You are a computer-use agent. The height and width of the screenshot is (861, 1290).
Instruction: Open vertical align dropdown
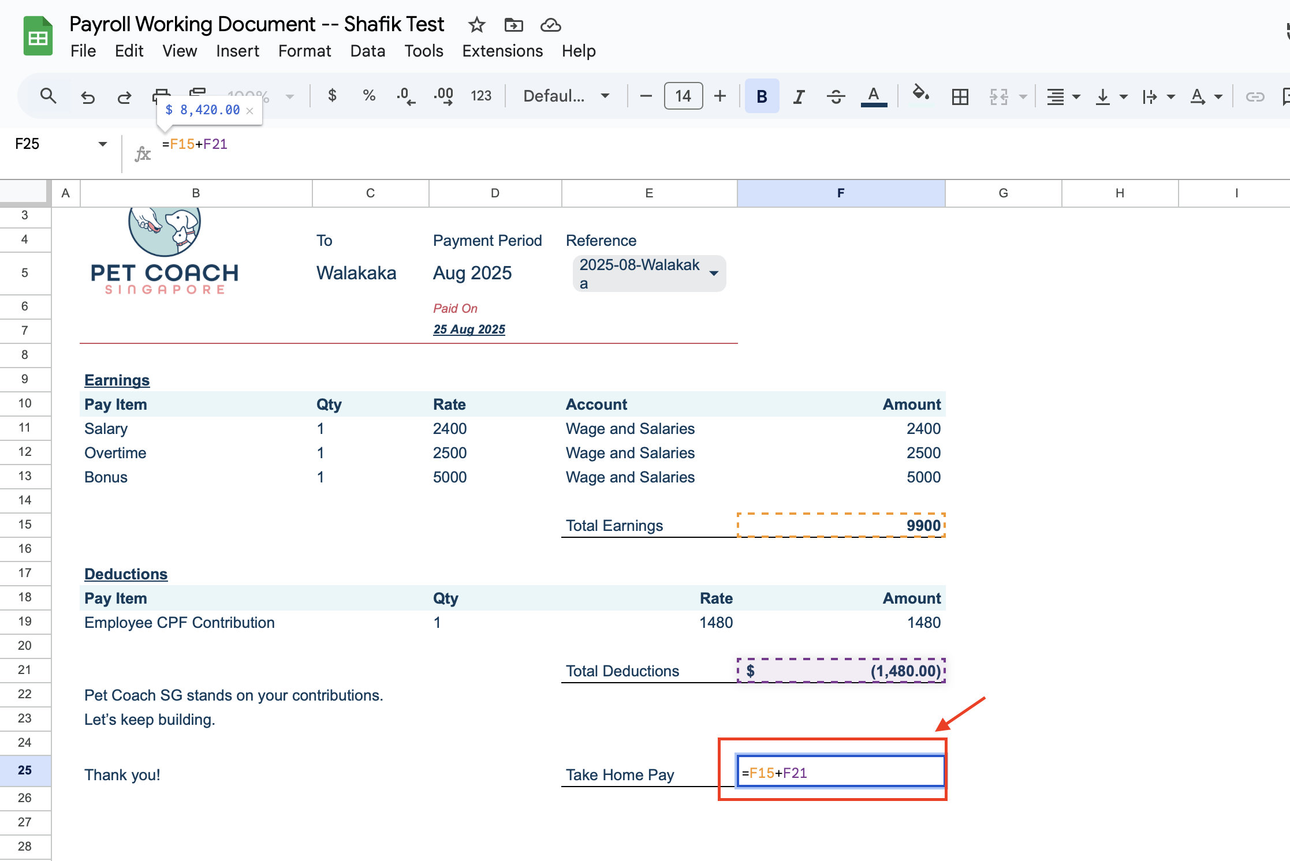click(x=1110, y=96)
